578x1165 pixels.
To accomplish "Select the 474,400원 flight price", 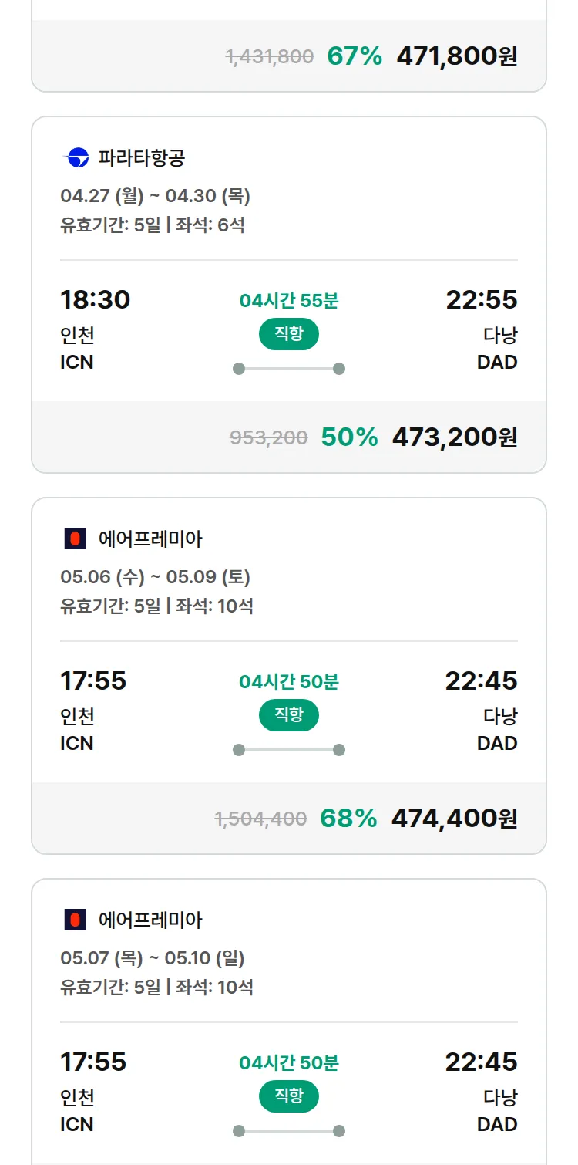I will click(454, 819).
